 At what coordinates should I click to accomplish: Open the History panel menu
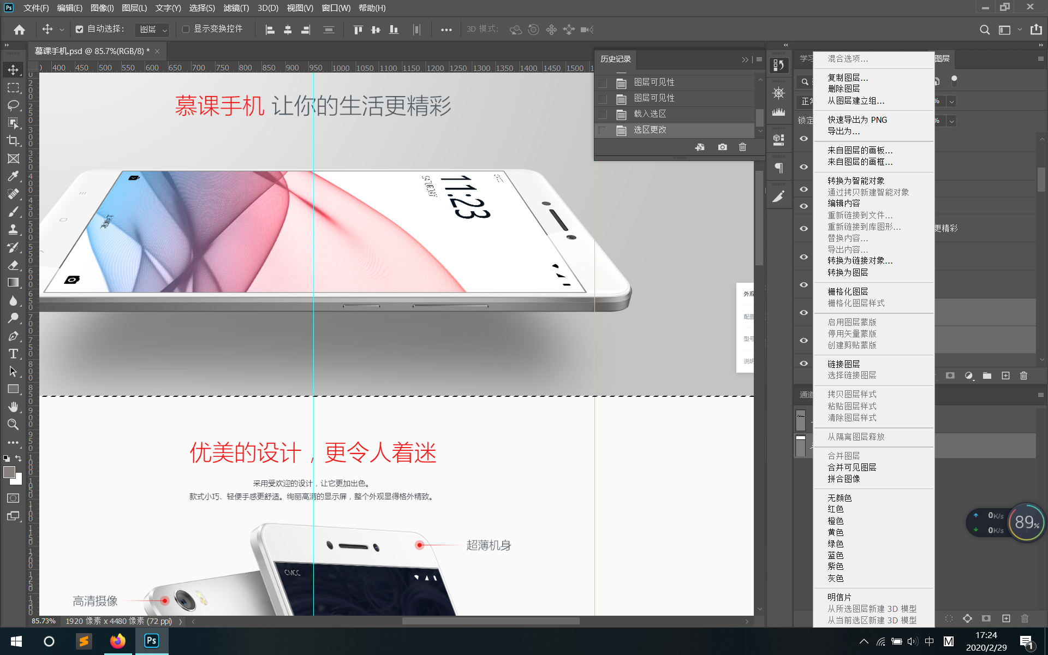pyautogui.click(x=759, y=59)
